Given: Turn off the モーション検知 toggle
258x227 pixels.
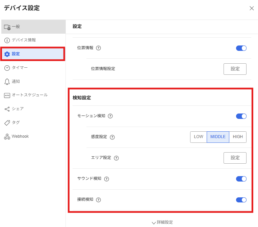Looking at the screenshot, I should click(x=241, y=116).
